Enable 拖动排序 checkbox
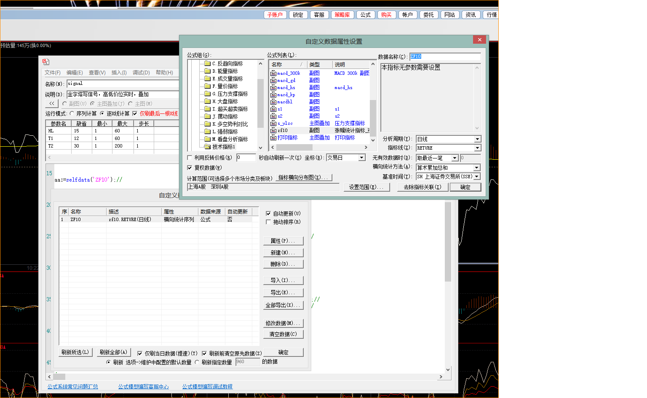 point(268,222)
